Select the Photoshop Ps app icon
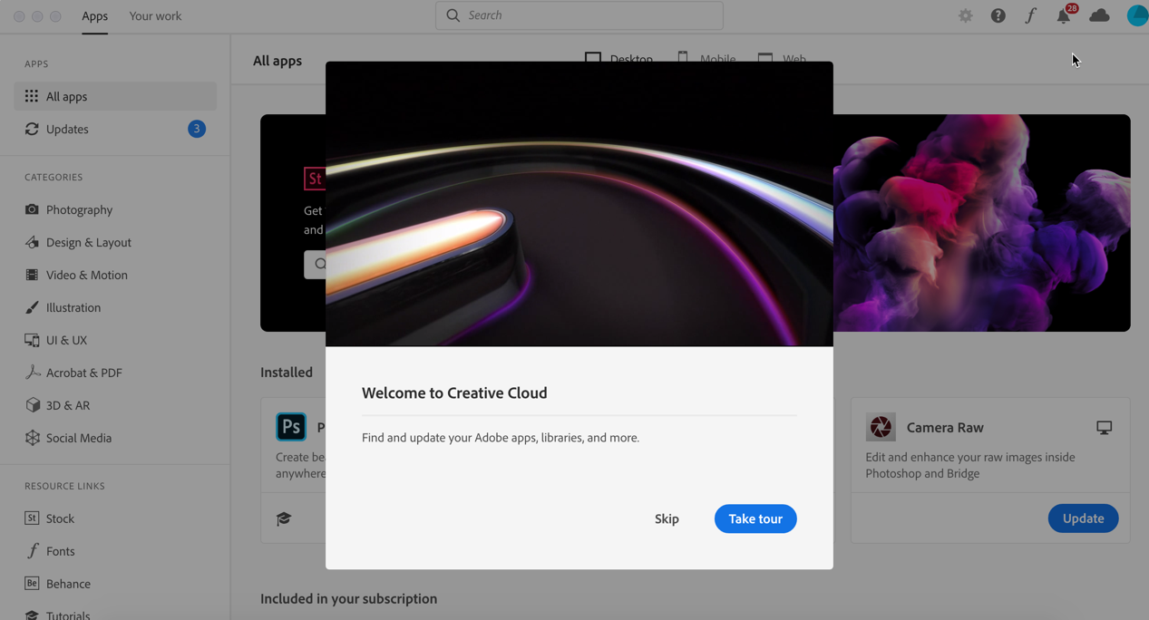Viewport: 1149px width, 620px height. (x=291, y=427)
